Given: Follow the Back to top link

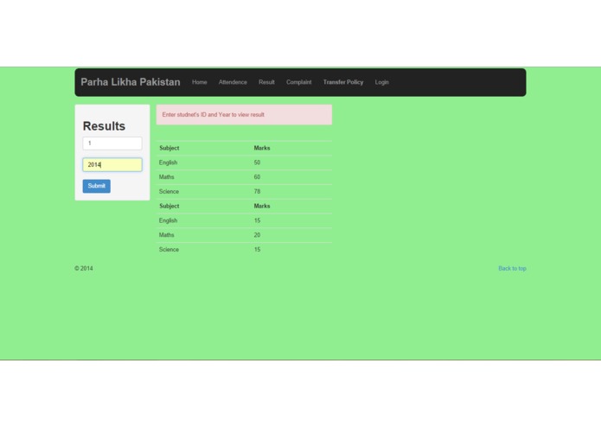Looking at the screenshot, I should tap(512, 269).
